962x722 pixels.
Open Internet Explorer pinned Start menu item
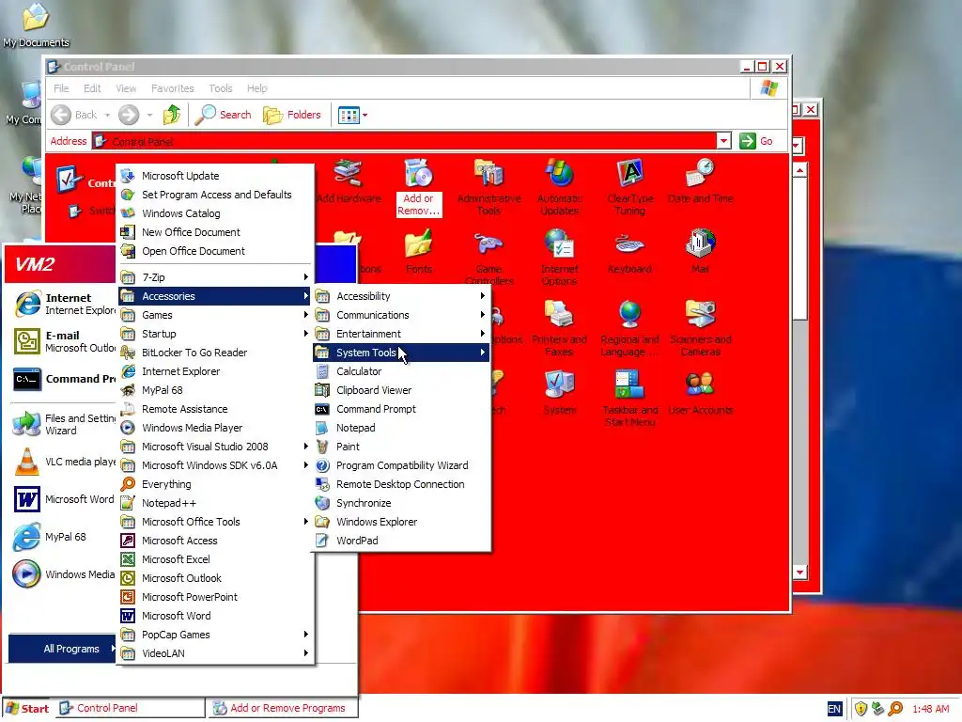point(63,304)
